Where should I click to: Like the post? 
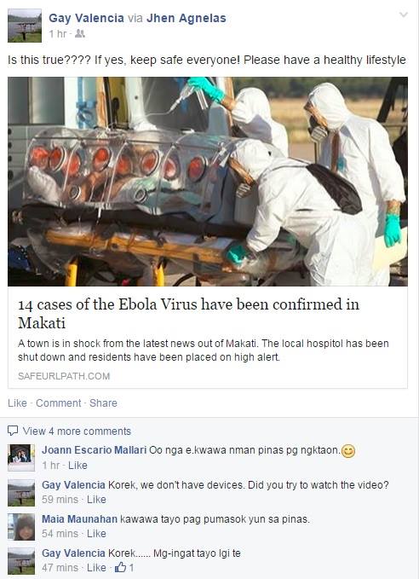pos(17,402)
